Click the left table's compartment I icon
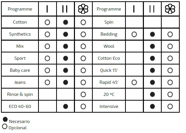186x133 pixels. click(47, 9)
